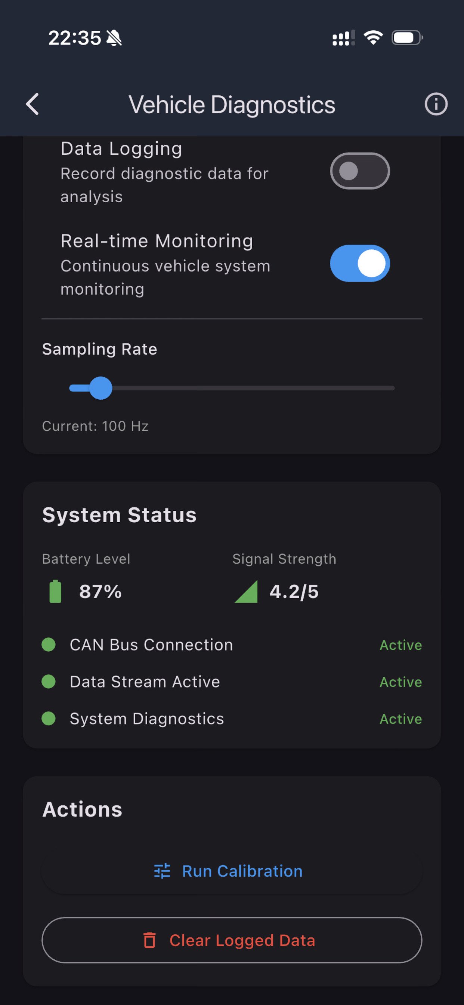Tap the calibration sliders icon
The height and width of the screenshot is (1005, 464).
coord(162,871)
